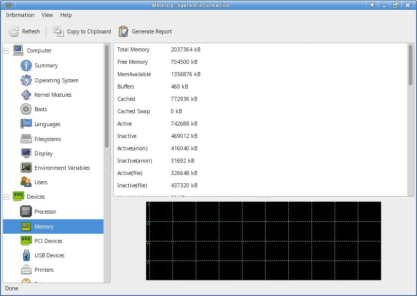
Task: Click the app icon in title bar
Action: coord(9,5)
